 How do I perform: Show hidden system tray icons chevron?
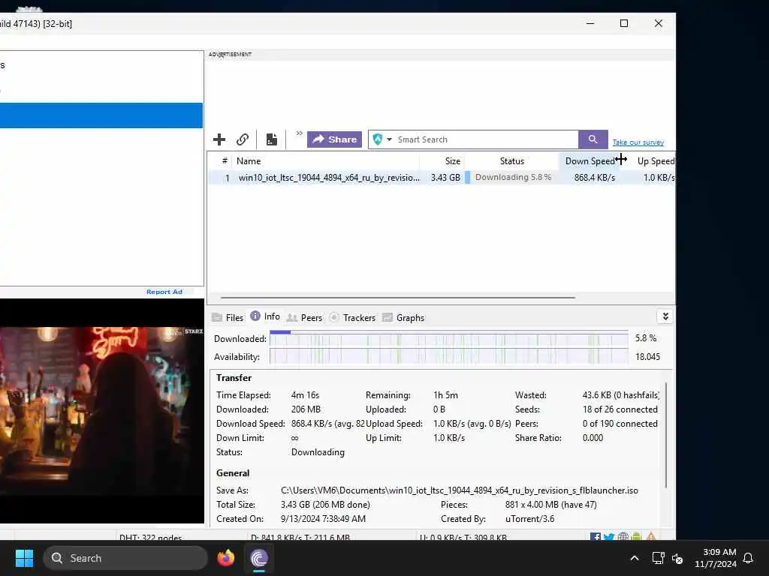pos(634,558)
